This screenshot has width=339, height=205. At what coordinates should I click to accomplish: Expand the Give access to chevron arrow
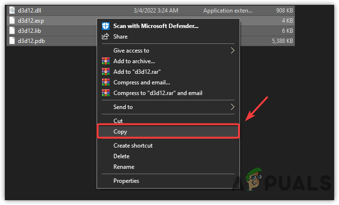pyautogui.click(x=232, y=51)
